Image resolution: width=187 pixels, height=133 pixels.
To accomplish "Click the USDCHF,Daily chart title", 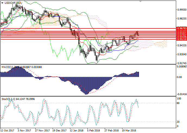I will (13, 3).
